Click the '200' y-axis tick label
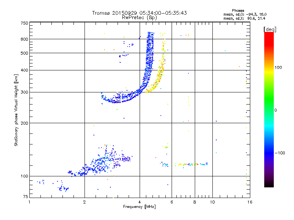This screenshot has width=294, height=220. click(24, 123)
